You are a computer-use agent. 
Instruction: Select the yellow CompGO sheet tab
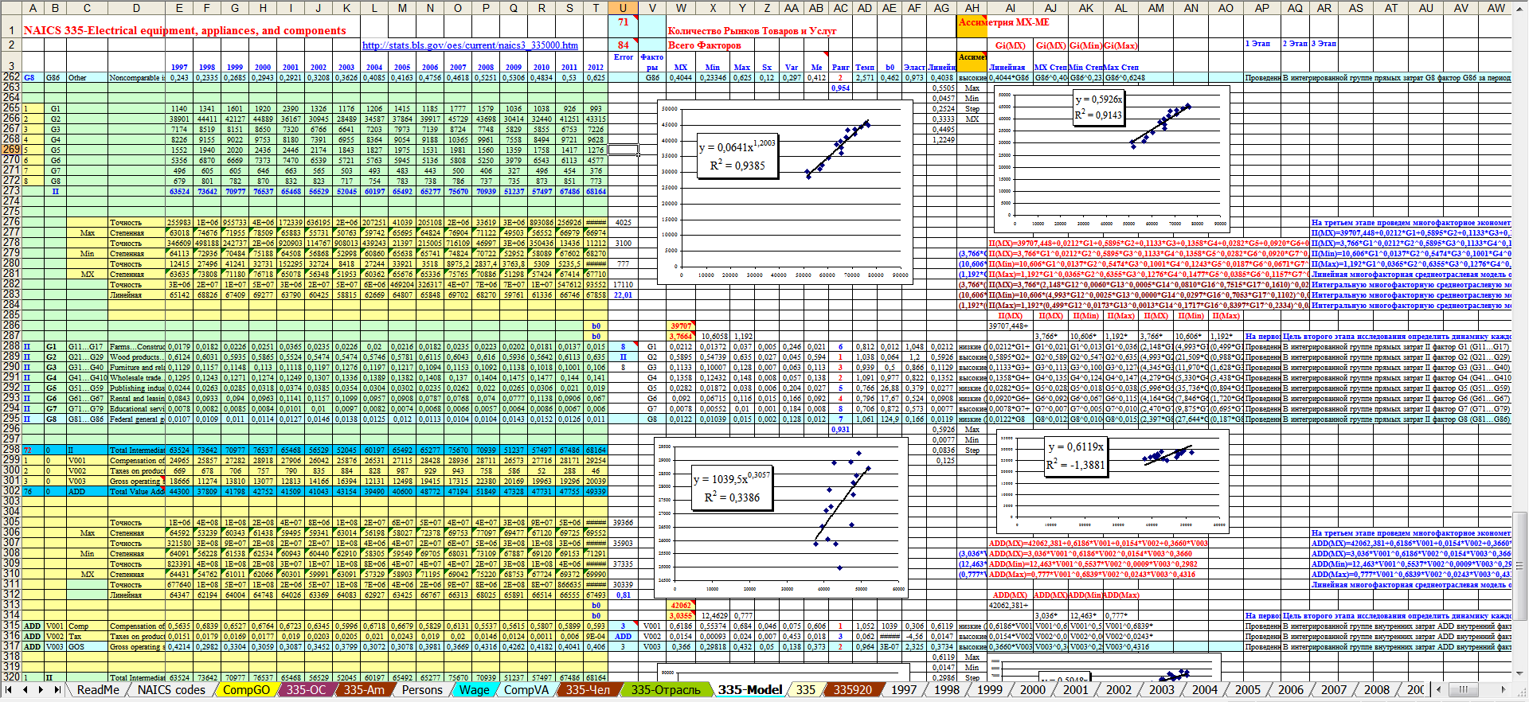click(245, 690)
